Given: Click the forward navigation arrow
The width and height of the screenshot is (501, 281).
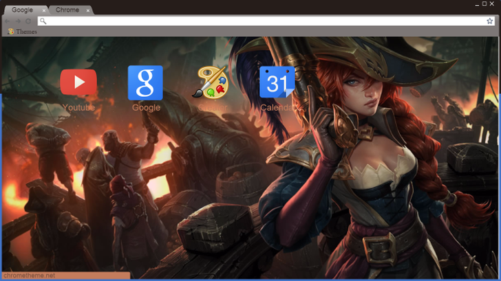Looking at the screenshot, I should click(18, 21).
